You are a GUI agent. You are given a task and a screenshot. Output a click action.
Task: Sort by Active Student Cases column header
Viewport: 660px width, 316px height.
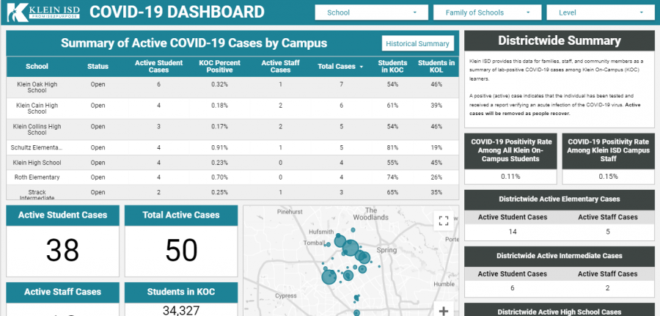(158, 66)
